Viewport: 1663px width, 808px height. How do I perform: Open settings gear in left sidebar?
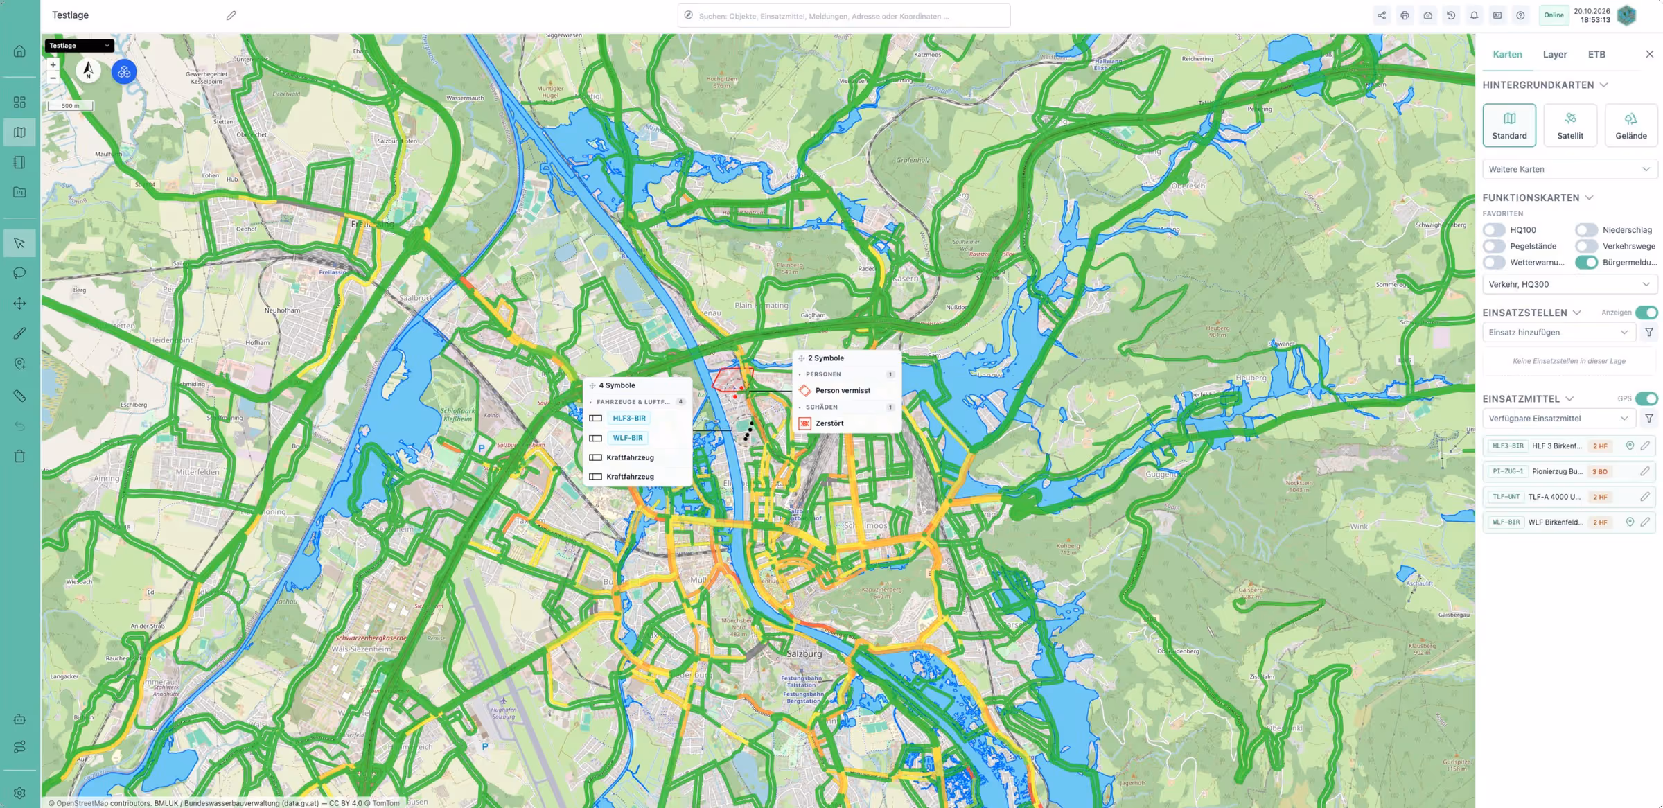point(19,793)
